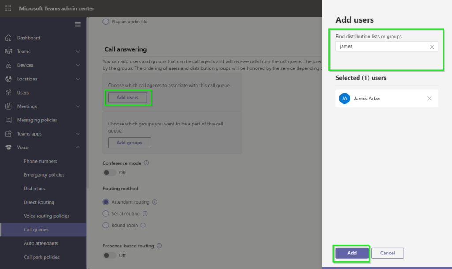Select the Play an audio file option
This screenshot has height=269, width=452.
click(x=106, y=22)
